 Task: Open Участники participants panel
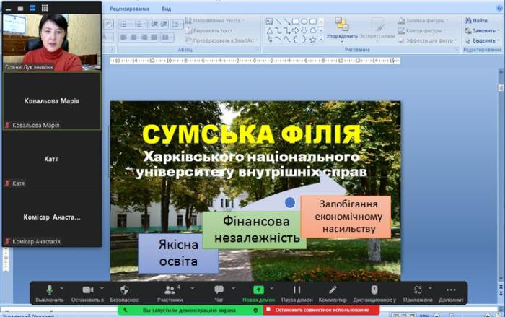pos(170,290)
